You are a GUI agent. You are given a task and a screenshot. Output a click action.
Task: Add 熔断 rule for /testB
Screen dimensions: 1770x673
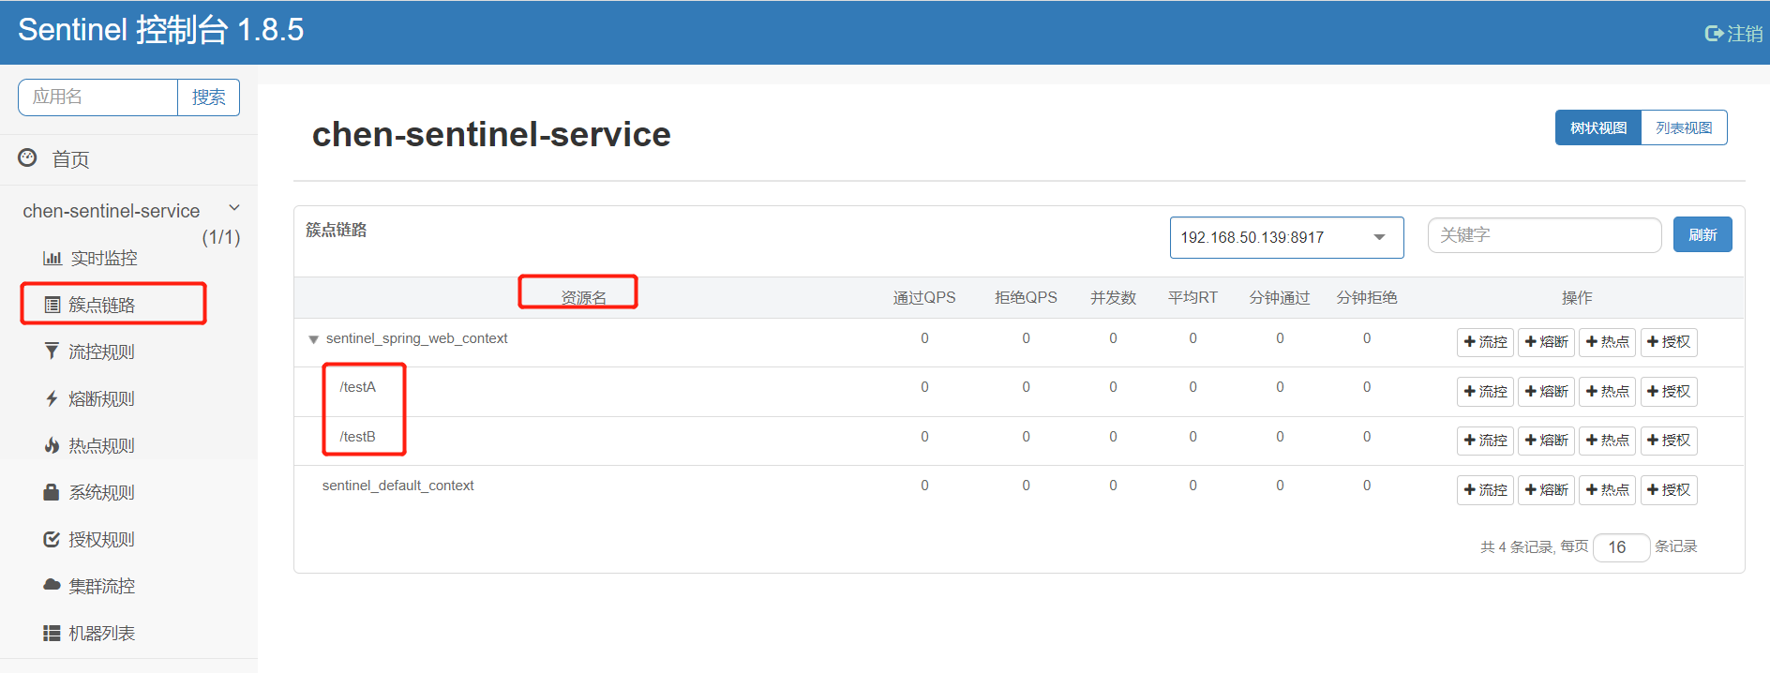click(x=1546, y=441)
